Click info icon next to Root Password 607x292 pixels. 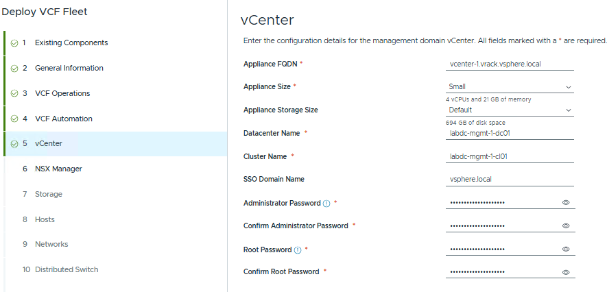click(x=297, y=250)
